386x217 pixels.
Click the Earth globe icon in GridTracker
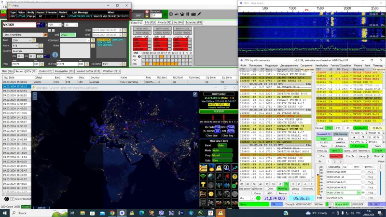tap(211, 176)
